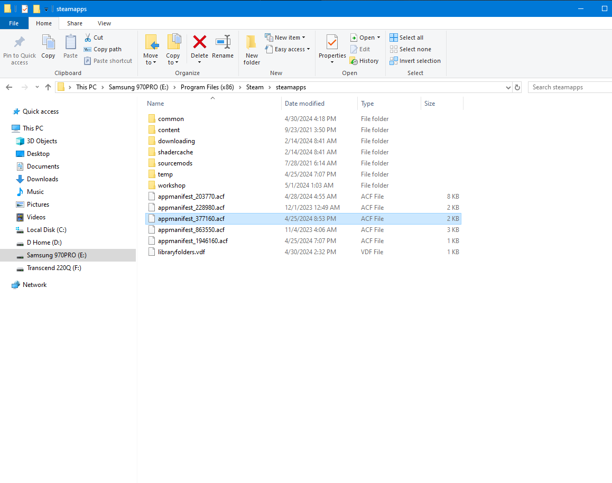Click the Search steamapps field

(570, 87)
